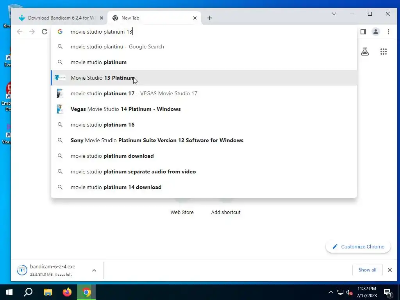400x300 pixels.
Task: Pick 'Vegas Movie Studio 14 Platinum - Windows'
Action: pyautogui.click(x=204, y=109)
